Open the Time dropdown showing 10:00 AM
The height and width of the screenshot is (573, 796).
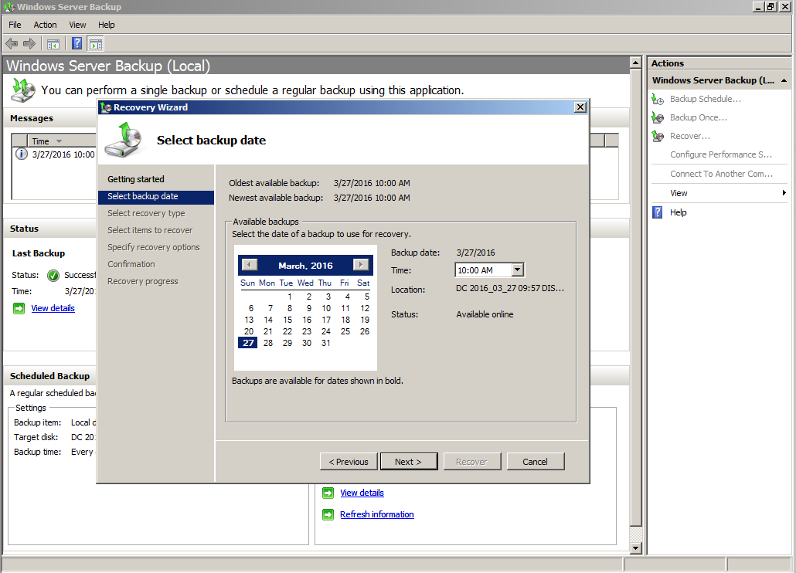(517, 270)
